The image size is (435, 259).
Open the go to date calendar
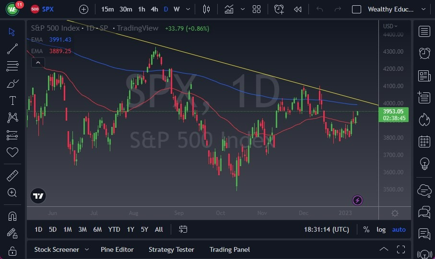[x=183, y=229]
